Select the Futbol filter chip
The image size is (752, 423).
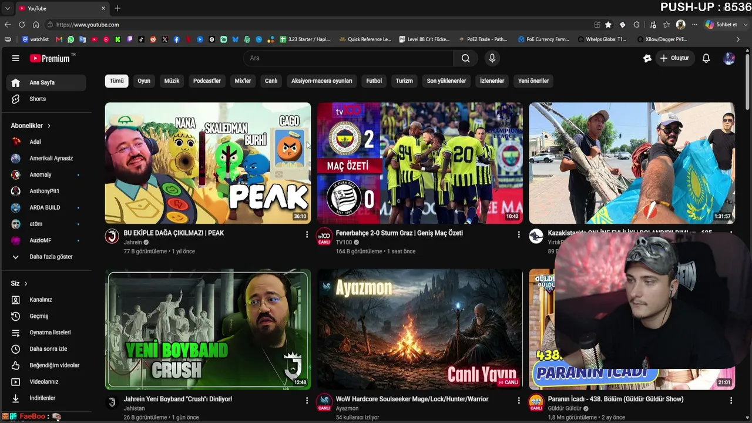click(x=374, y=81)
